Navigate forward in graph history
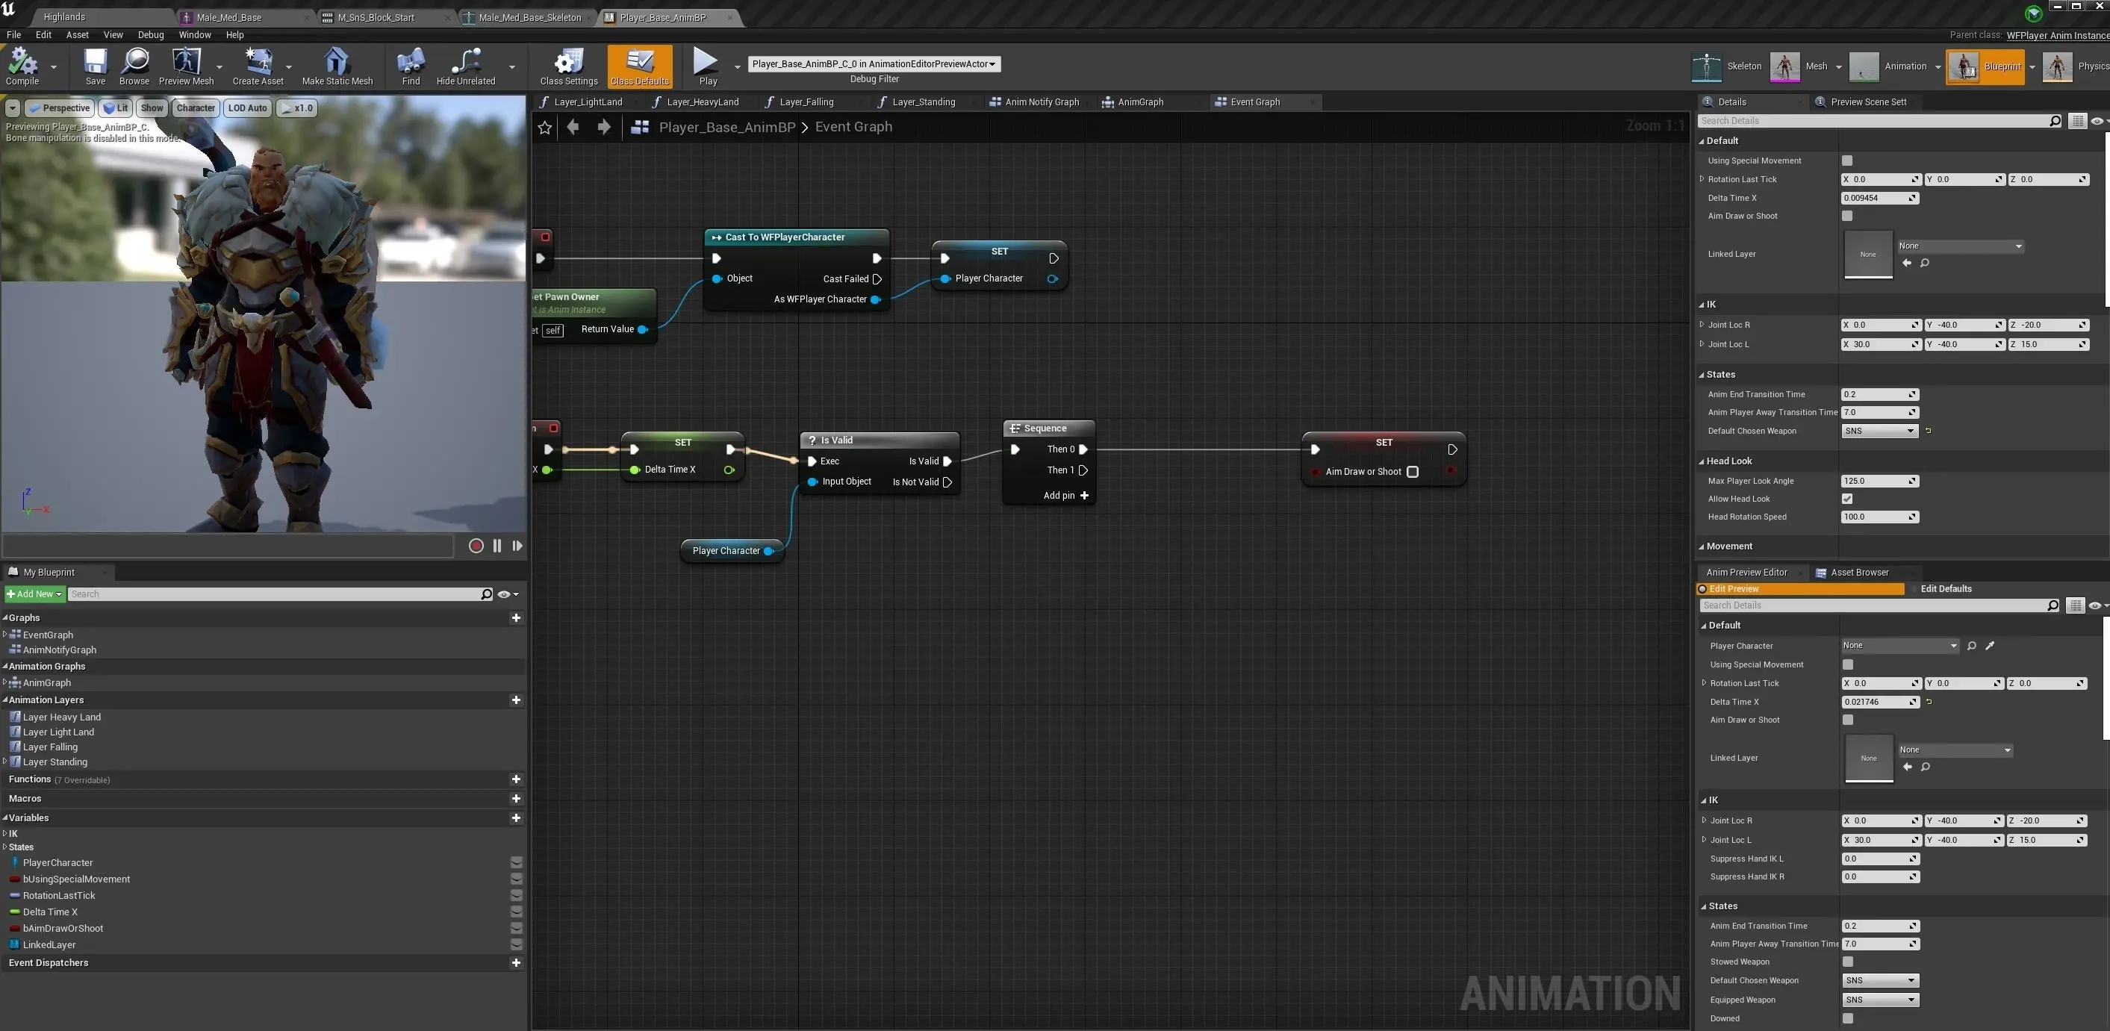2110x1031 pixels. click(x=604, y=127)
